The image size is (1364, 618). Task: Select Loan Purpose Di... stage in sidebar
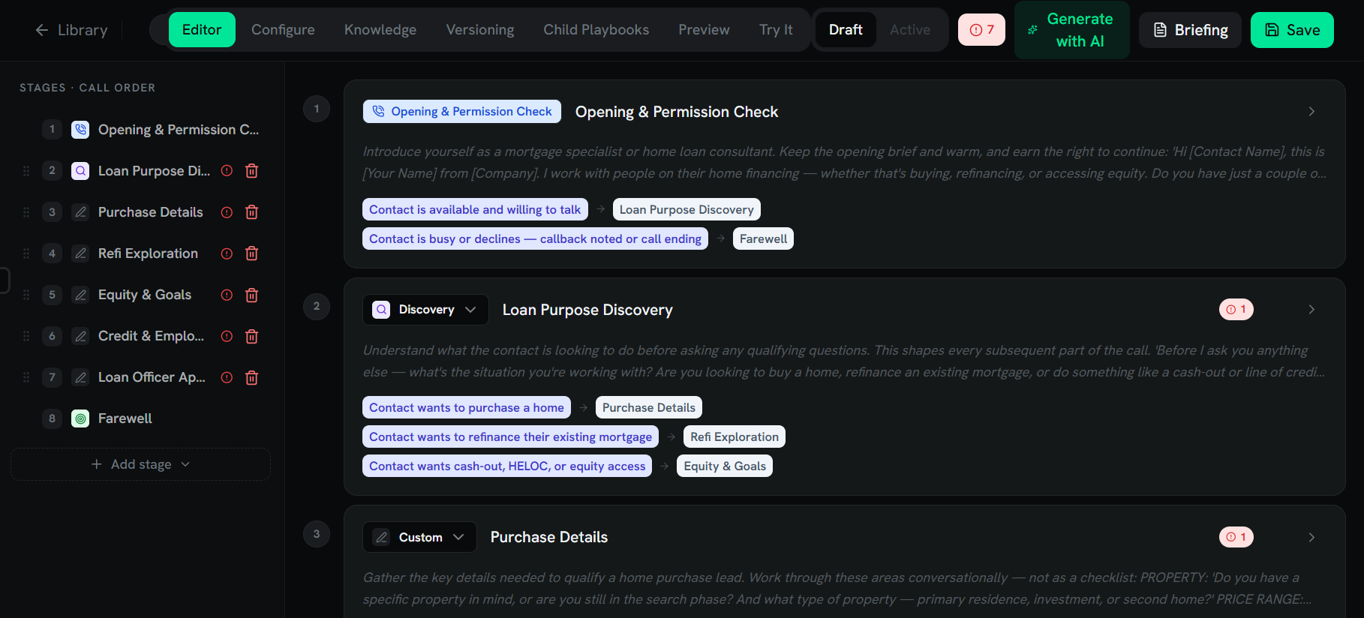[154, 171]
